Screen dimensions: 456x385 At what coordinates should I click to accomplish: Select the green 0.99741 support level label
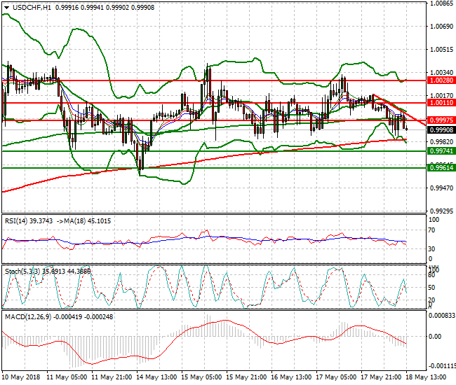[441, 151]
